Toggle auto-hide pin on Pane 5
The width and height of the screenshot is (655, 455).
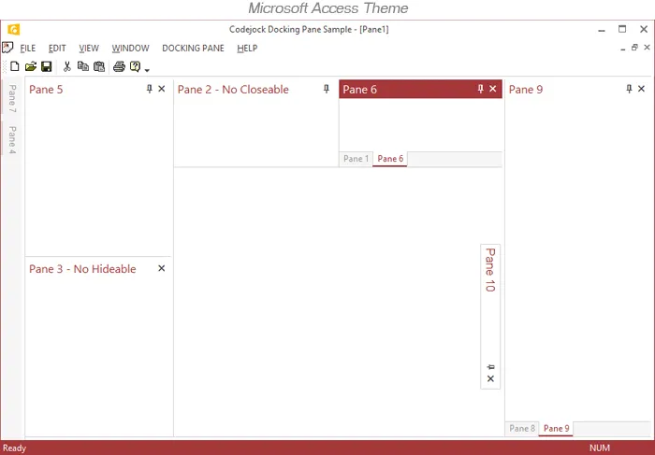tap(149, 89)
